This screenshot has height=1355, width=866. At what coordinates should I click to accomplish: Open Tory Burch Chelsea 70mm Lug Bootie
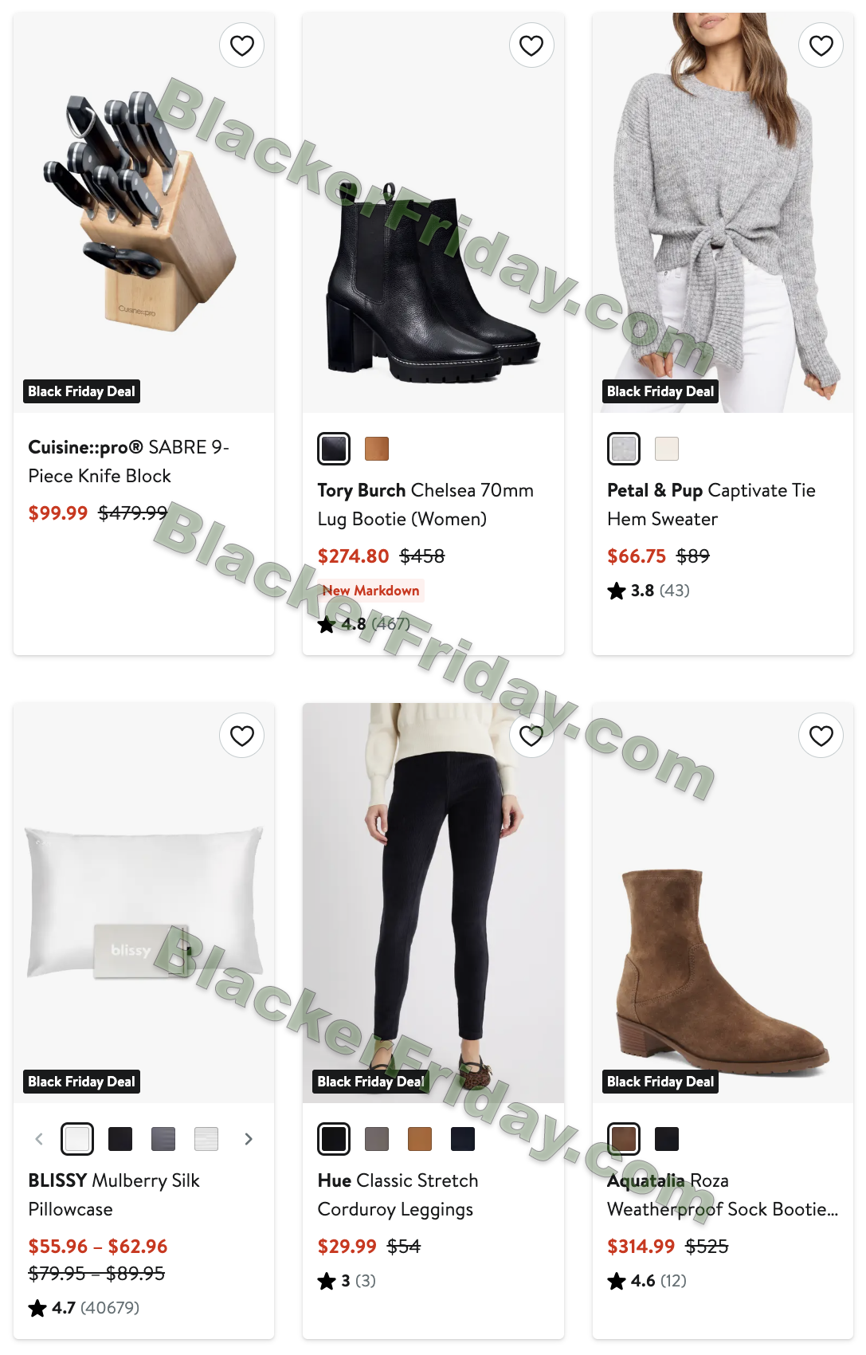[x=425, y=505]
